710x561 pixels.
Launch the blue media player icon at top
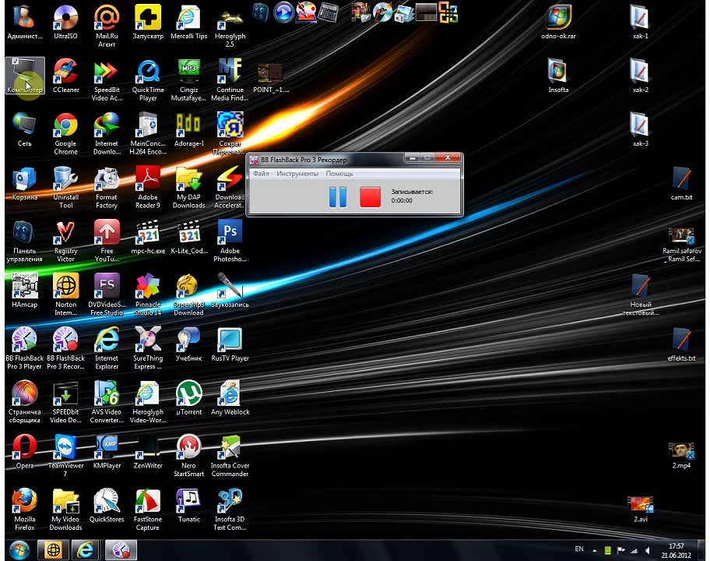(x=284, y=12)
